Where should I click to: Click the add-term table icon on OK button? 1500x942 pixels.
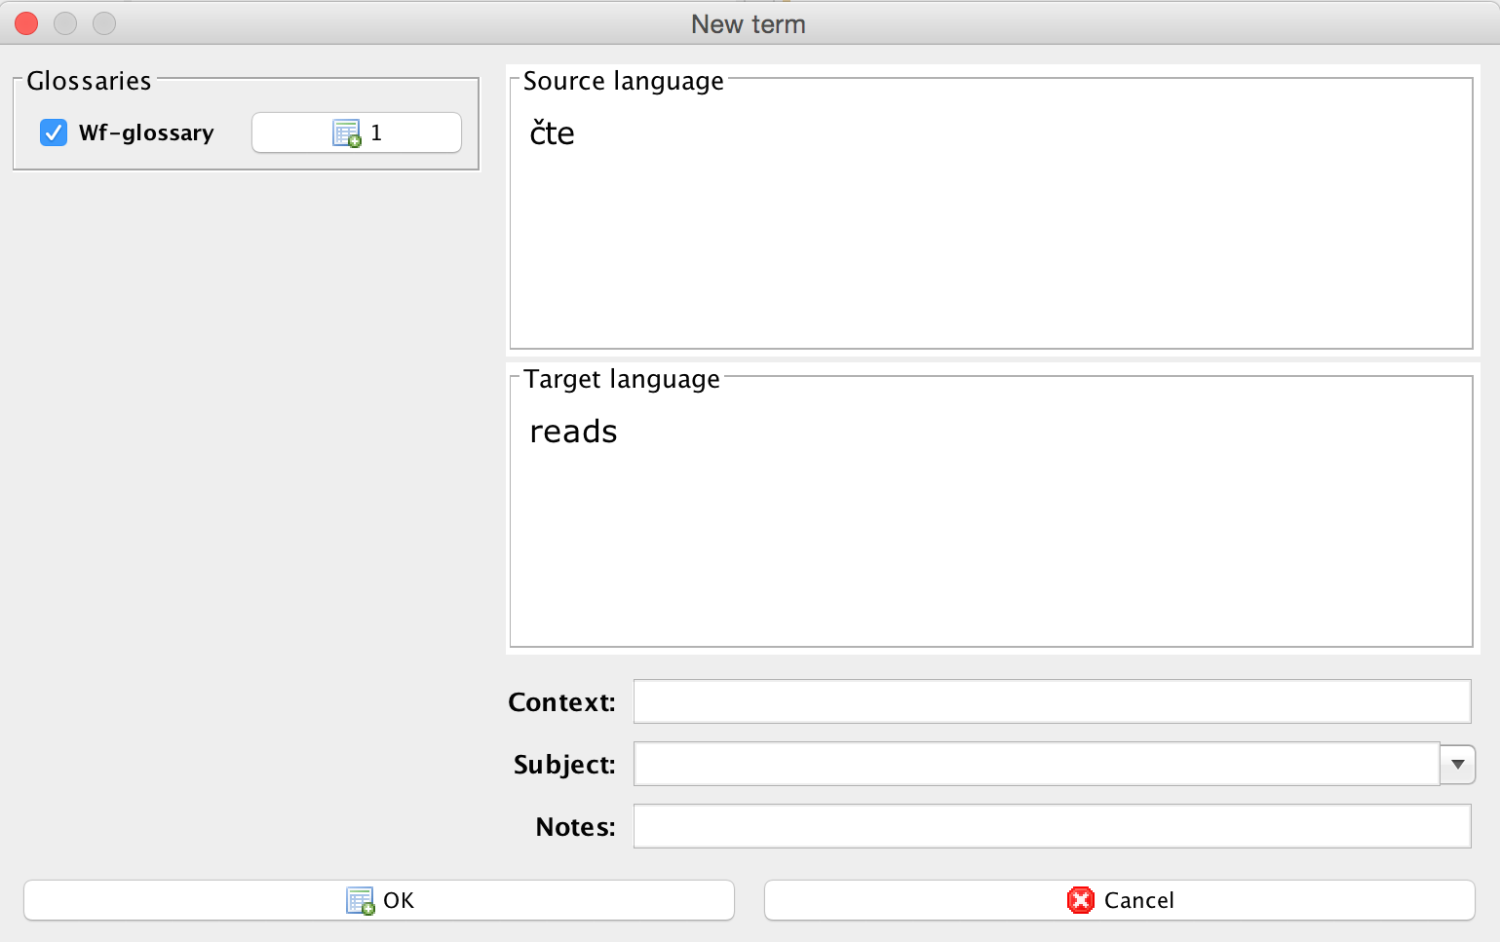point(360,901)
